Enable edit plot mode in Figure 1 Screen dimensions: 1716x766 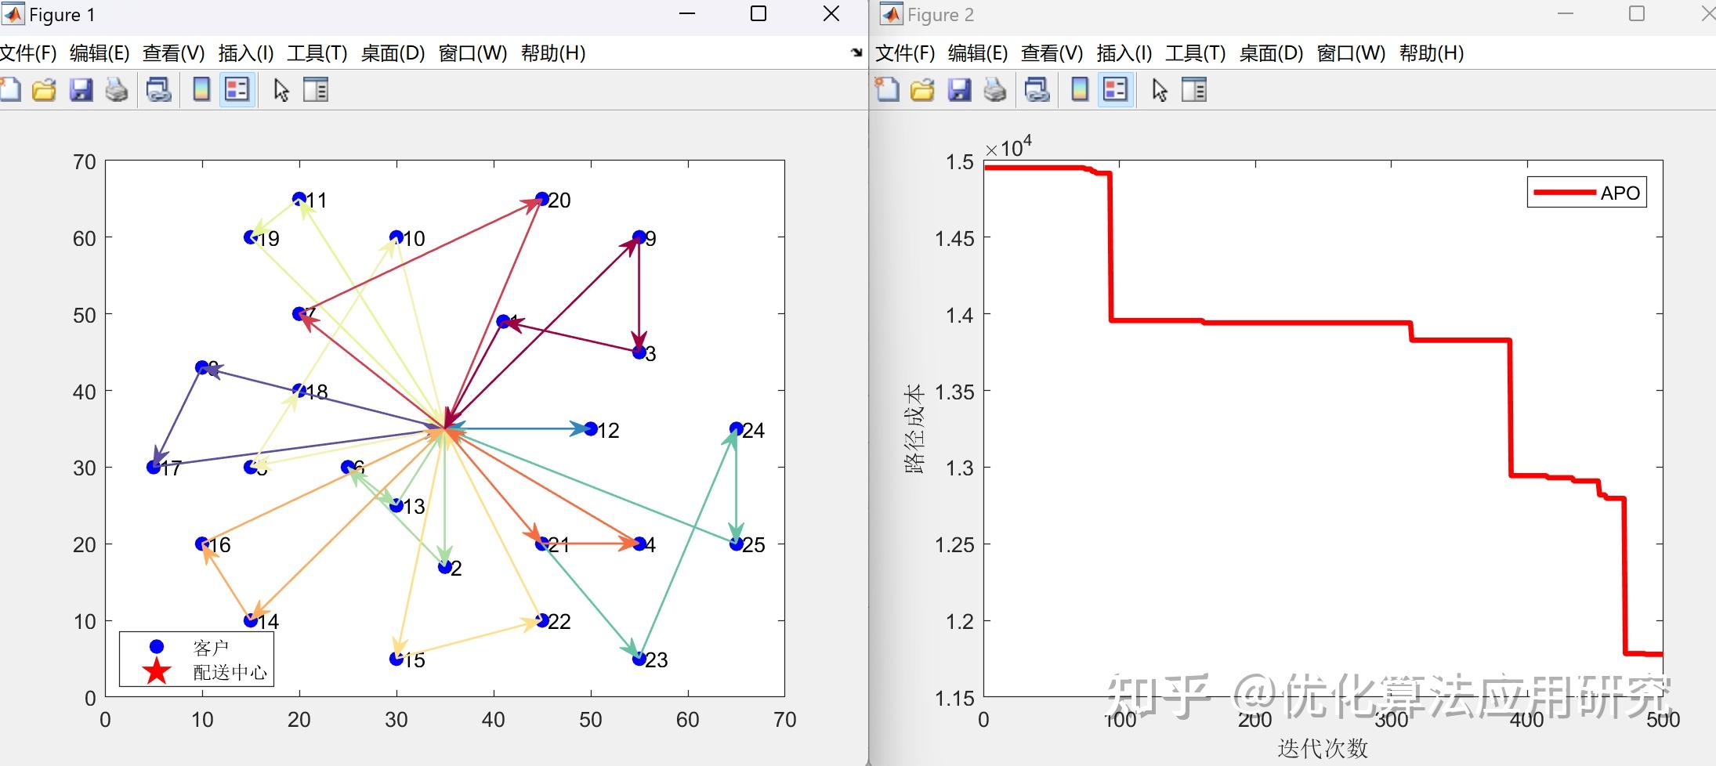(x=280, y=89)
